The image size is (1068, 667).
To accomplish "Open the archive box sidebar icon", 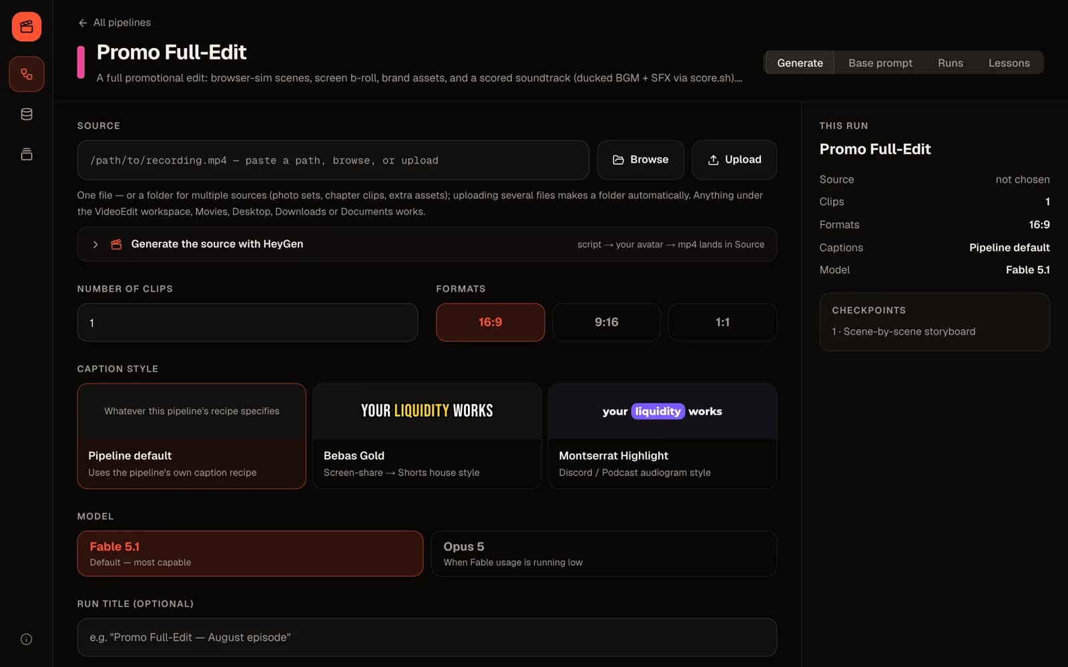I will [x=27, y=154].
